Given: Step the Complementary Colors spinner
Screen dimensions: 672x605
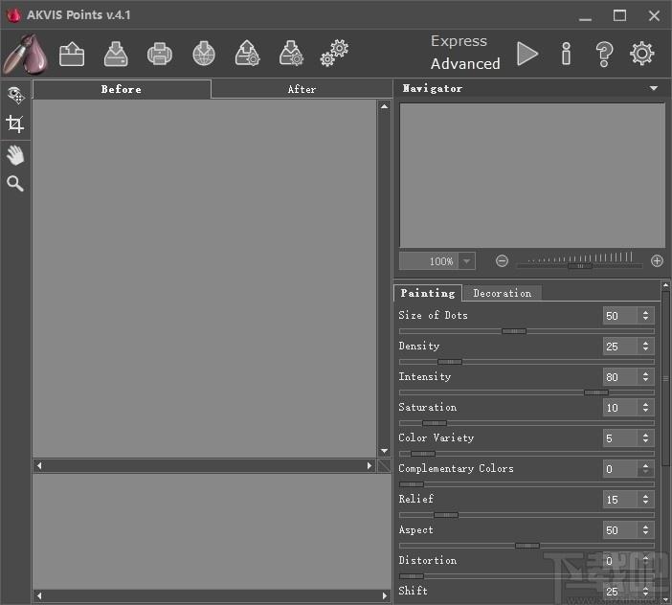Looking at the screenshot, I should 645,469.
